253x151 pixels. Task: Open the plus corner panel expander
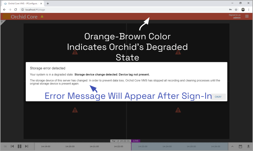tap(2, 22)
